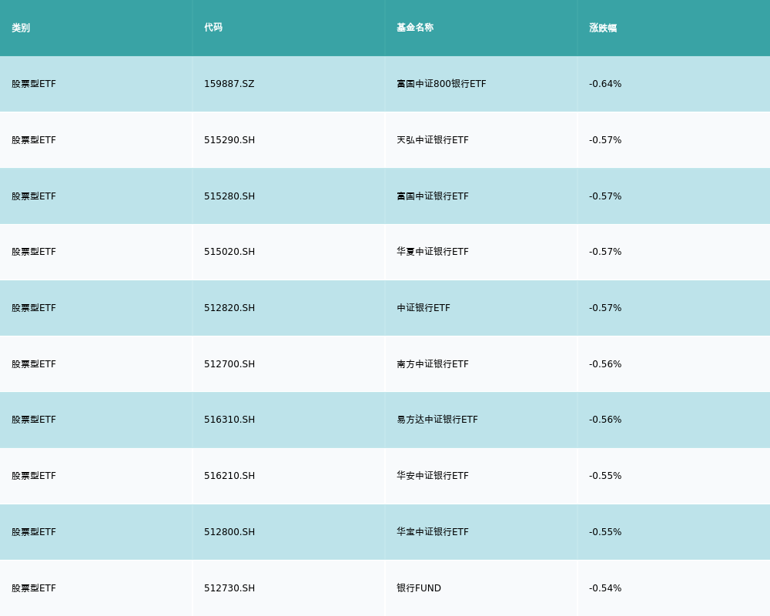Click the 类别 column header
The image size is (770, 616).
click(21, 28)
